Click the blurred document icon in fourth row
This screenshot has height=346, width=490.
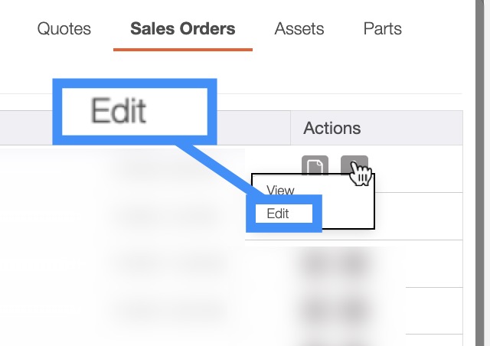pos(315,311)
